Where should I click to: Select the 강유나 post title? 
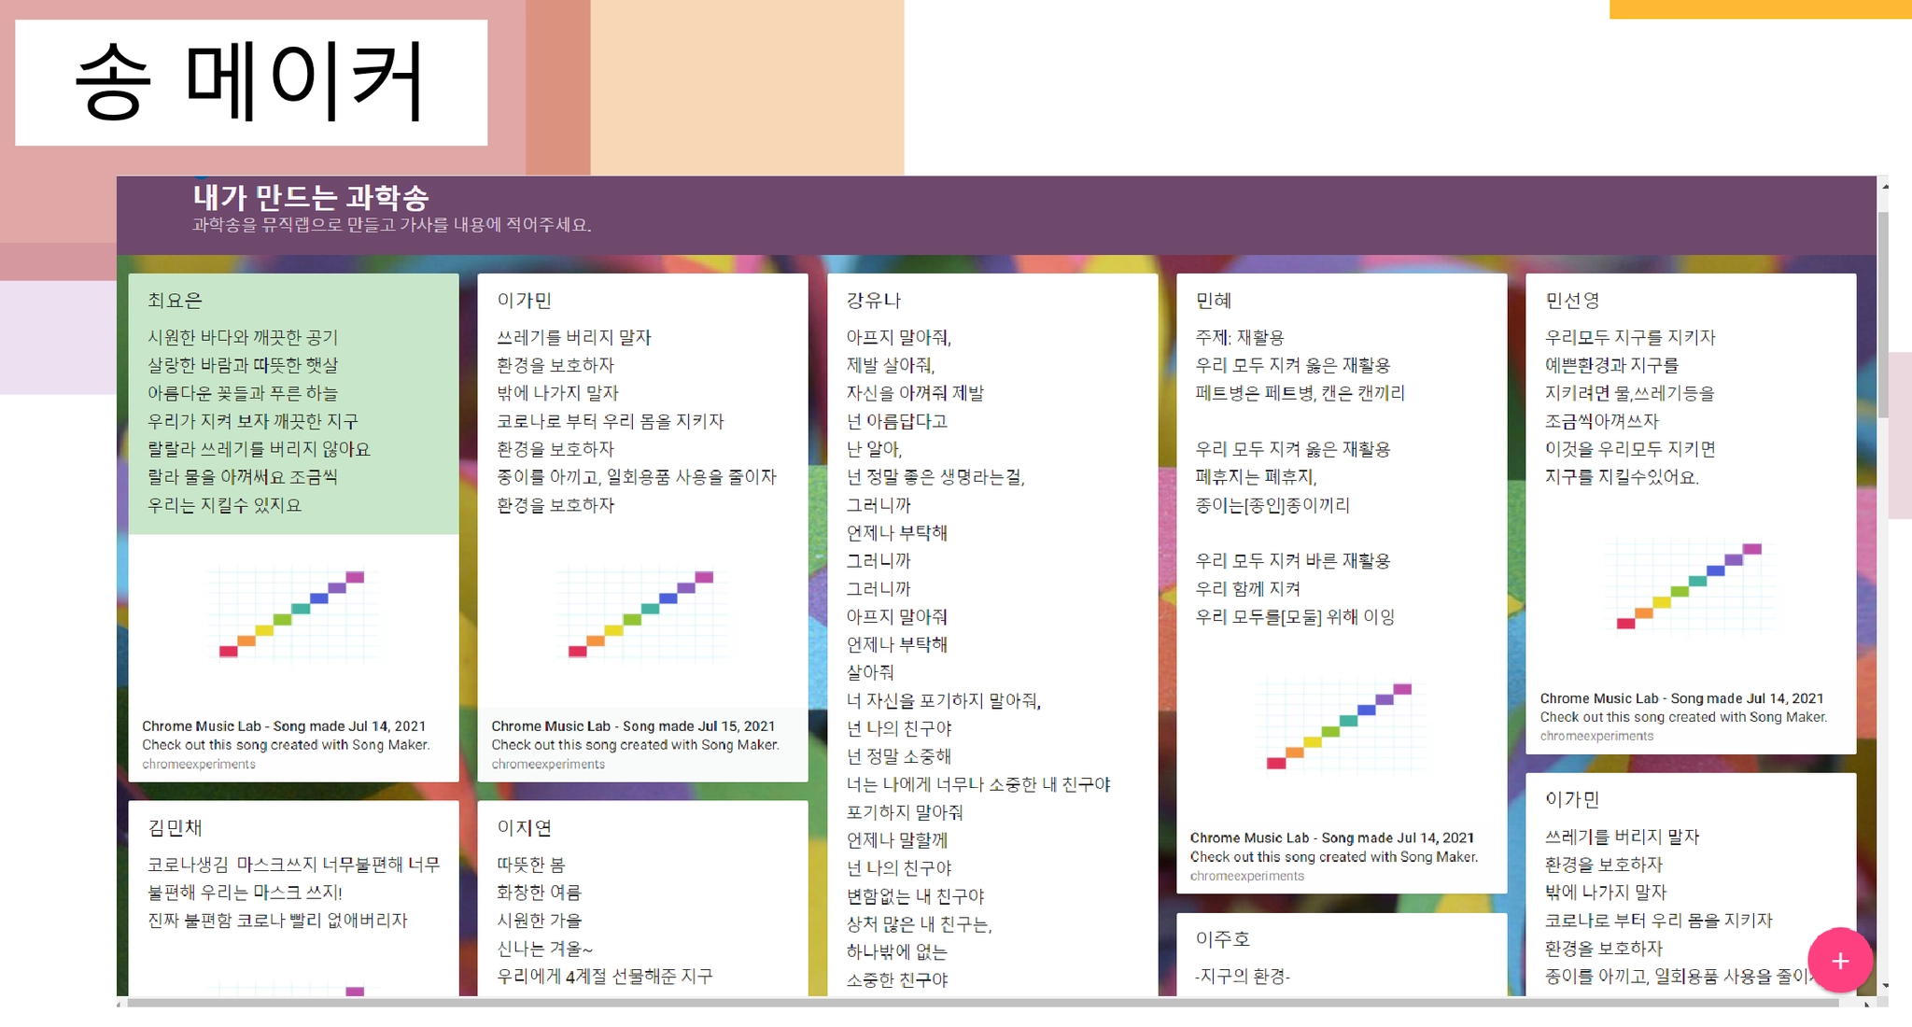click(x=873, y=301)
